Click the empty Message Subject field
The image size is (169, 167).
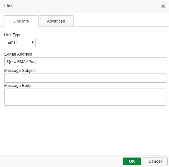coord(85,78)
